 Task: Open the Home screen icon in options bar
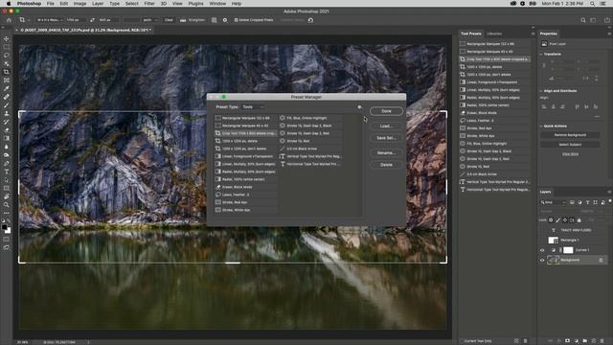coord(9,20)
